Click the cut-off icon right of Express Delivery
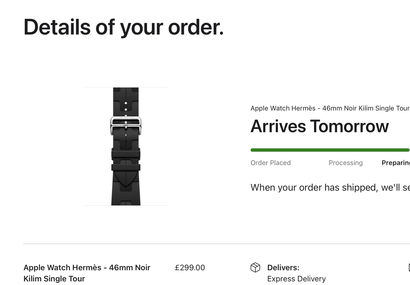 [409, 267]
